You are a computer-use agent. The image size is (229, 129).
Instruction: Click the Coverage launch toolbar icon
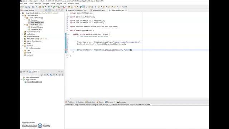pos(58,7)
